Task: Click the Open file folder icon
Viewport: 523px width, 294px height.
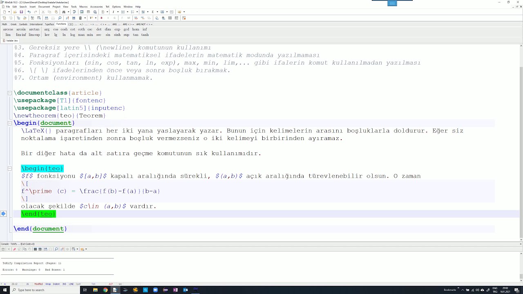Action: pyautogui.click(x=15, y=12)
